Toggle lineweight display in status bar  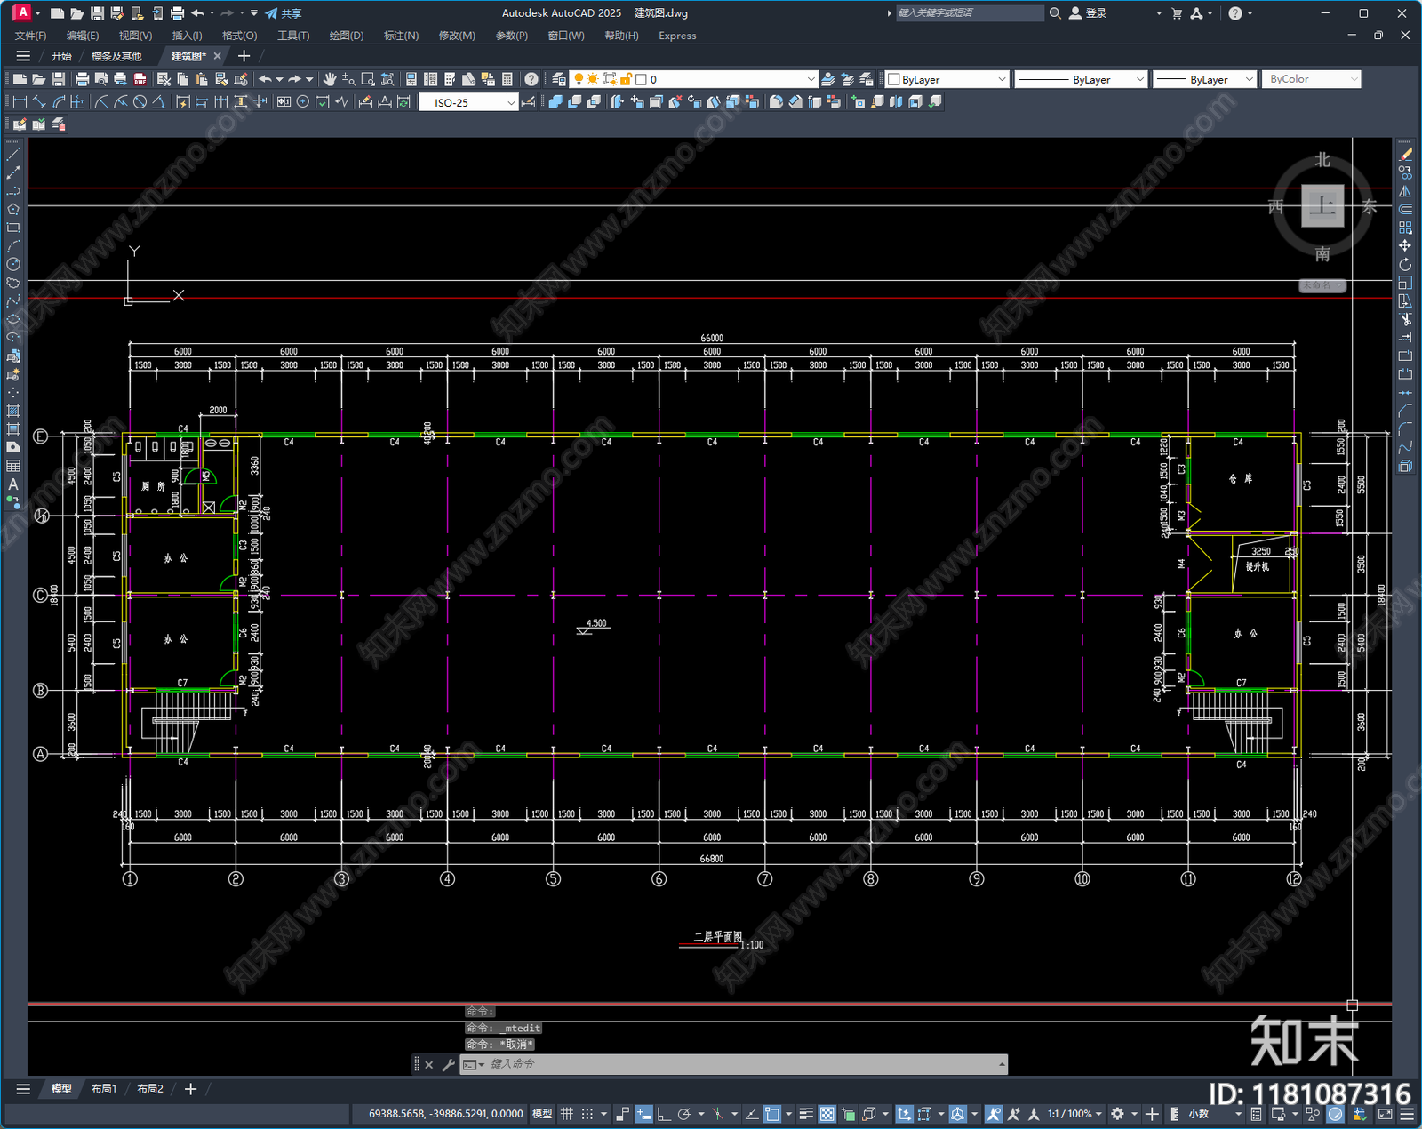click(x=806, y=1114)
